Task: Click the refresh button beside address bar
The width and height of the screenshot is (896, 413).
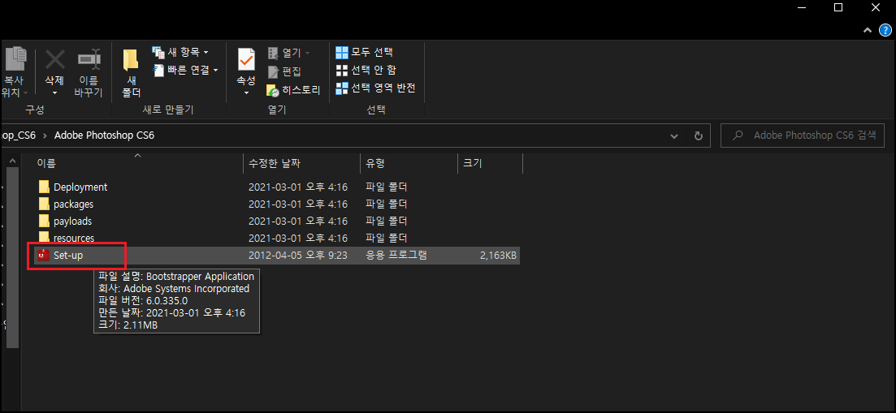Action: (698, 136)
